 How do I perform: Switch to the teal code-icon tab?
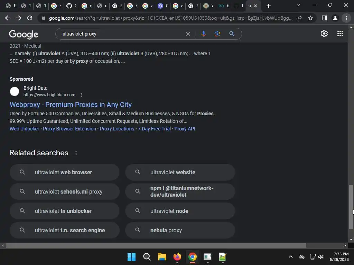[221, 6]
